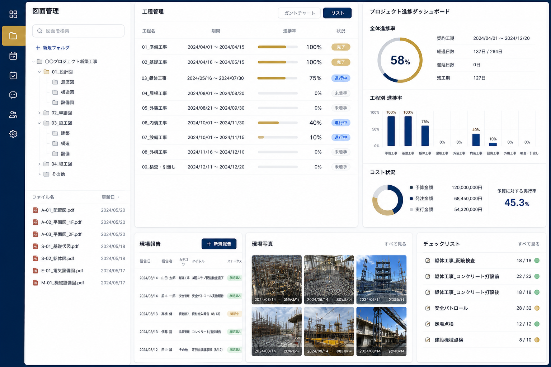Collapse the ○○プロジェクト新築工事 root folder

(33, 62)
